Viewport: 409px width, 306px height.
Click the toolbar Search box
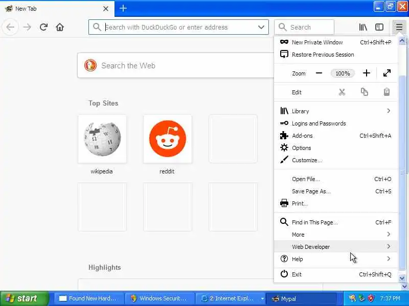pyautogui.click(x=304, y=27)
